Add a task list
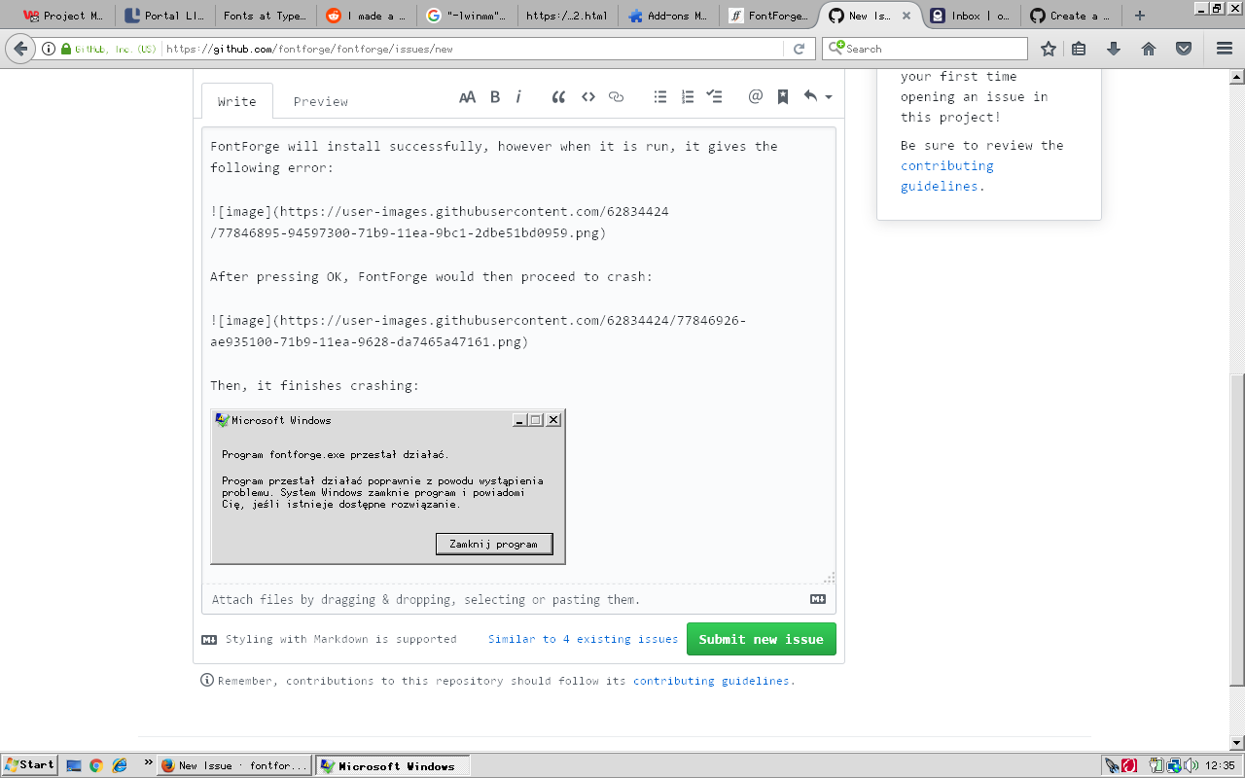 (x=714, y=96)
